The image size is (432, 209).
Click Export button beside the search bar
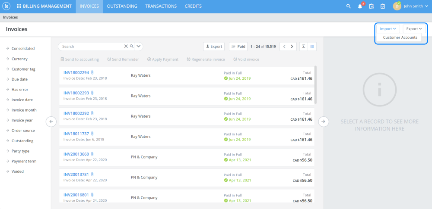coord(214,47)
